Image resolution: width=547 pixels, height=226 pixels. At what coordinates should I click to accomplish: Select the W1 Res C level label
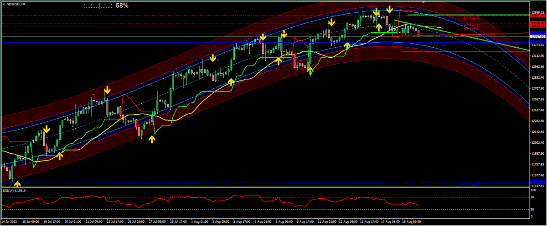click(471, 25)
